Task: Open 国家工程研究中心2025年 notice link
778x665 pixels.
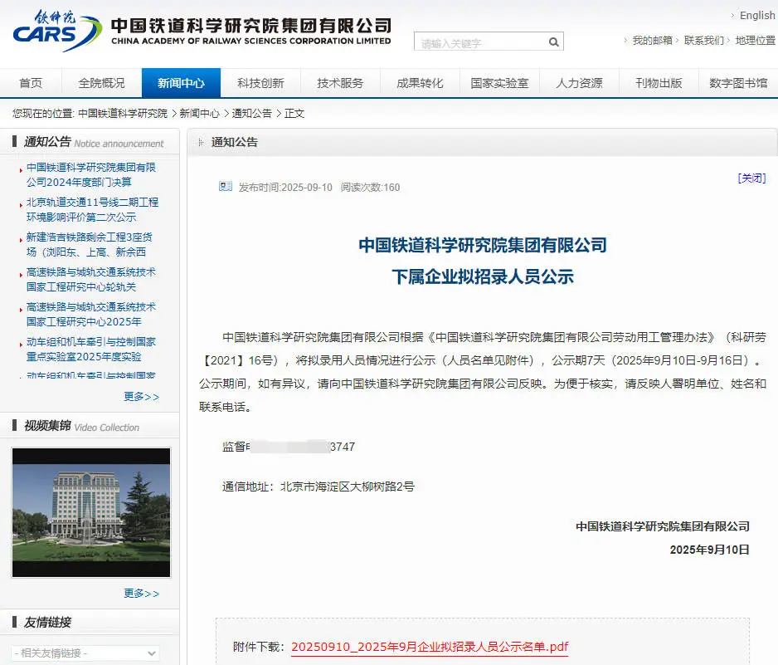Action: (91, 314)
